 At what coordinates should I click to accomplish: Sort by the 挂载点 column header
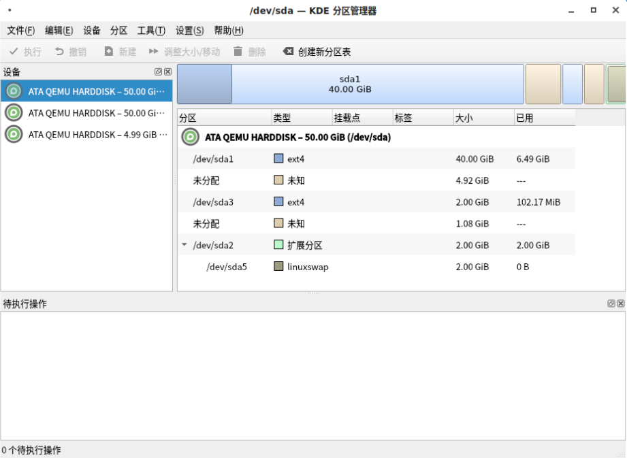[363, 118]
